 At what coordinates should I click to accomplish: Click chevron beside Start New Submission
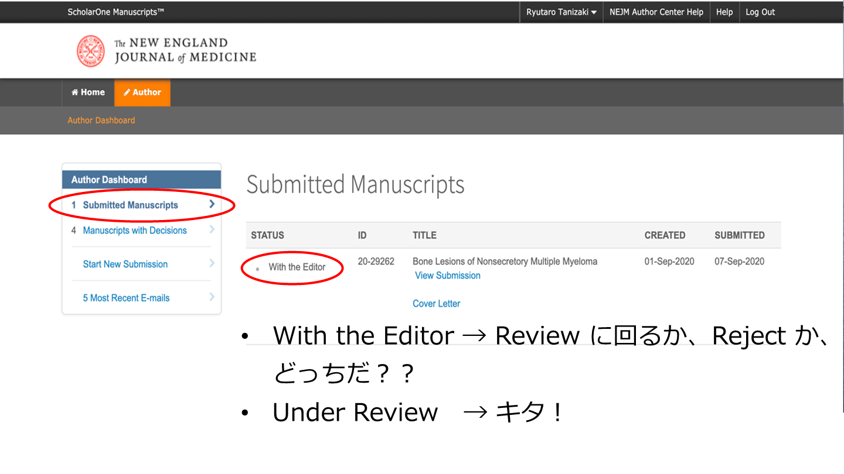212,264
